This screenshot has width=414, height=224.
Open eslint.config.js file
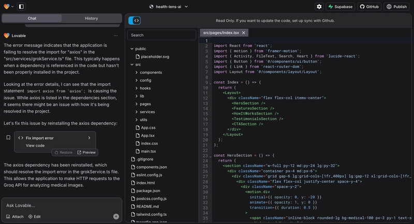tap(147, 175)
